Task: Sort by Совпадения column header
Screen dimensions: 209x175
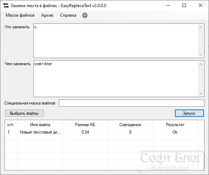Action: coord(130,125)
